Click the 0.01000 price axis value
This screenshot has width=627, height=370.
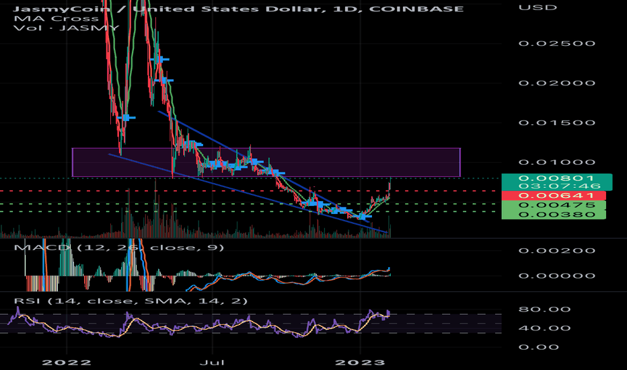click(556, 162)
